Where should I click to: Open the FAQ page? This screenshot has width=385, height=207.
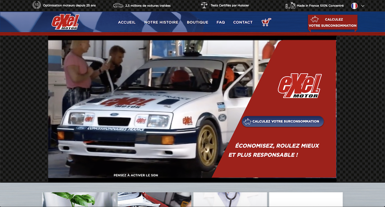pos(221,22)
